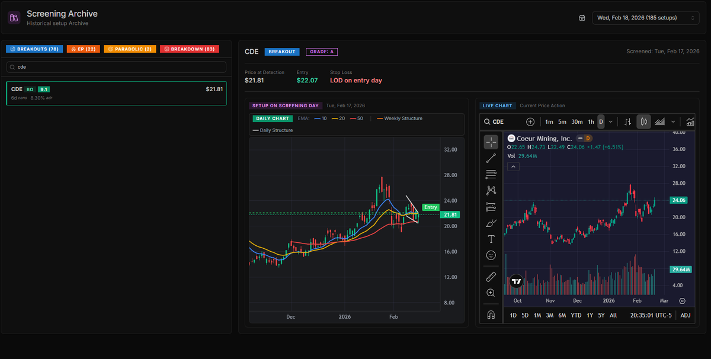Set chart range to All
This screenshot has height=359, width=711.
click(x=613, y=315)
